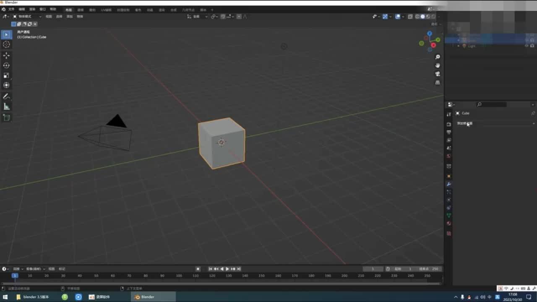Switch viewport to wireframe shading mode
The image size is (537, 302).
point(417,16)
